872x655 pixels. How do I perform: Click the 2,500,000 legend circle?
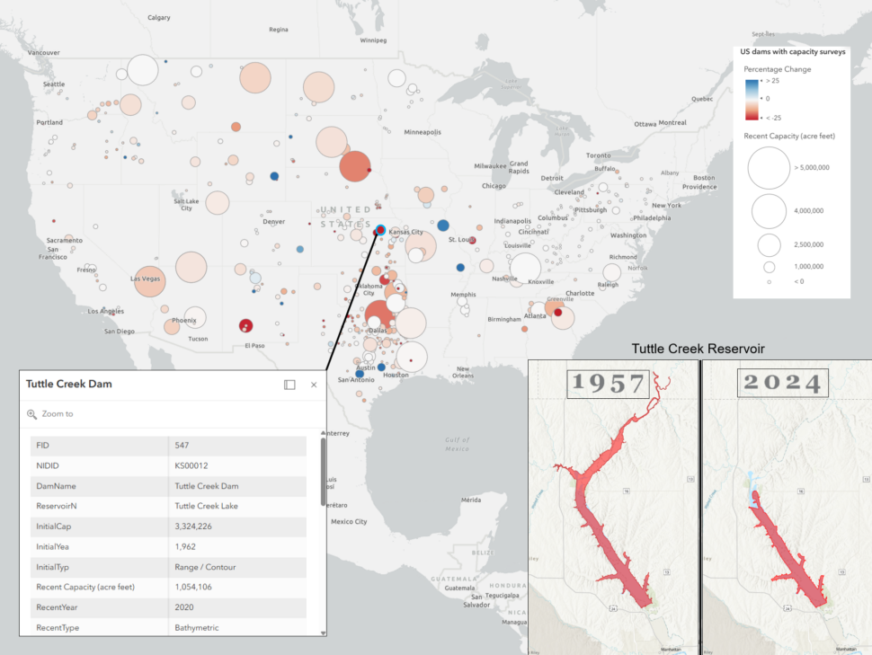770,244
